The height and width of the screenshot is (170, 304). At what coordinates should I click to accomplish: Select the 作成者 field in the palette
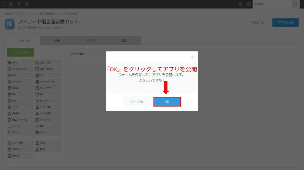pos(48,143)
